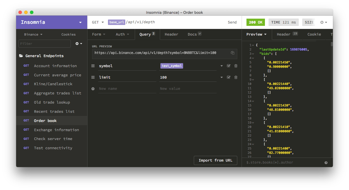Click the SIZE response badge
Screen dimensions: 349x190
[309, 22]
